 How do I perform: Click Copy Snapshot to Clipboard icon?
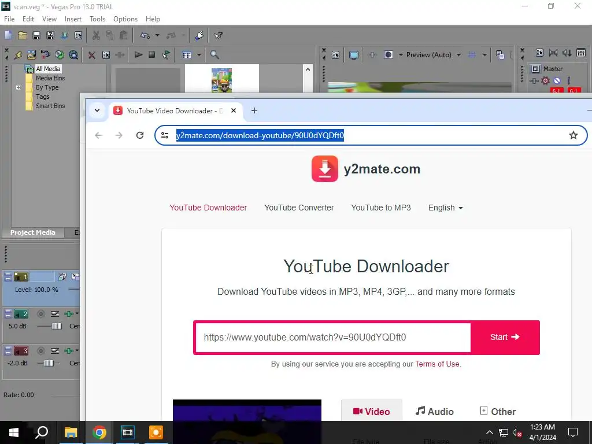point(500,55)
